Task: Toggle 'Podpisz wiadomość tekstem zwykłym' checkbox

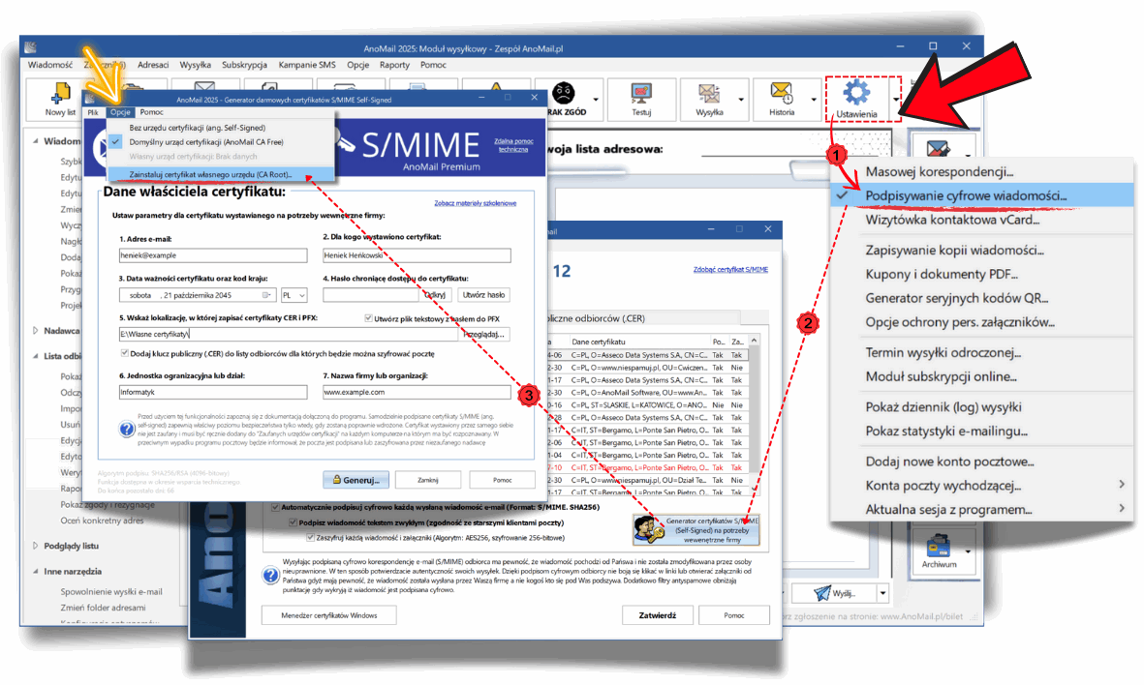Action: pos(293,522)
